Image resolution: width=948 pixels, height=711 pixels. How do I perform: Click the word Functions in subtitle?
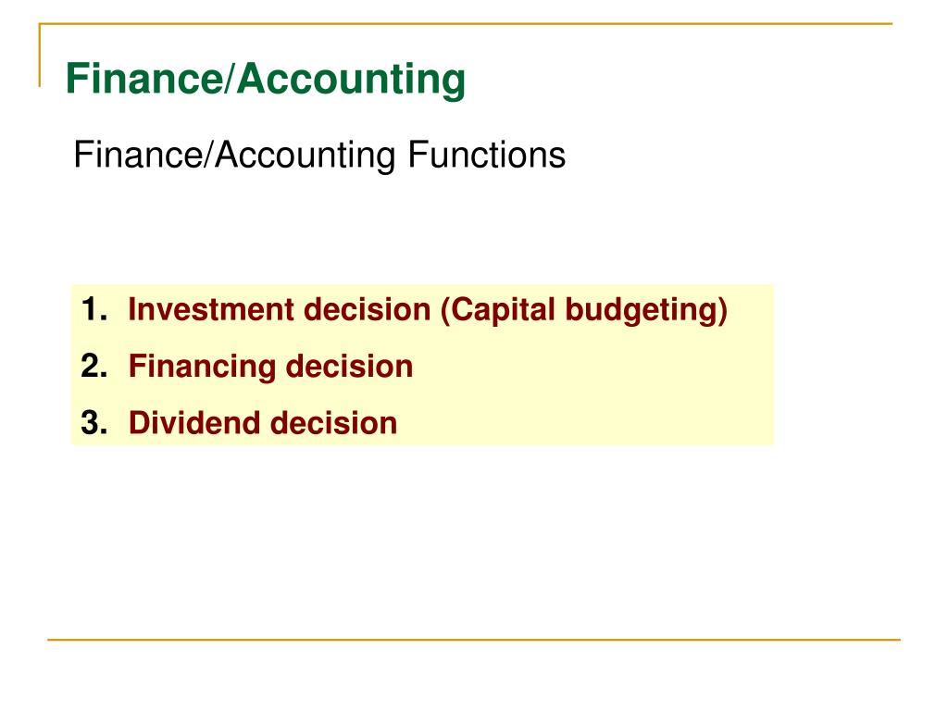point(486,155)
